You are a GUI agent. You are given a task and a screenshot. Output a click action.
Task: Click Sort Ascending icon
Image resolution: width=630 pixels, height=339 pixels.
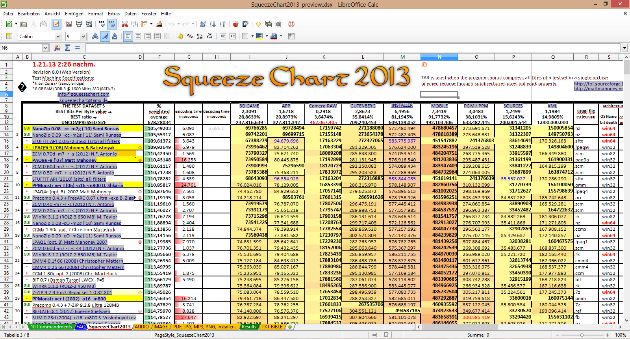213,24
